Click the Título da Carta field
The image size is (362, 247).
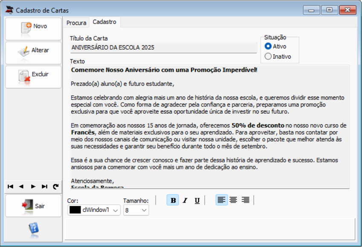pos(163,48)
